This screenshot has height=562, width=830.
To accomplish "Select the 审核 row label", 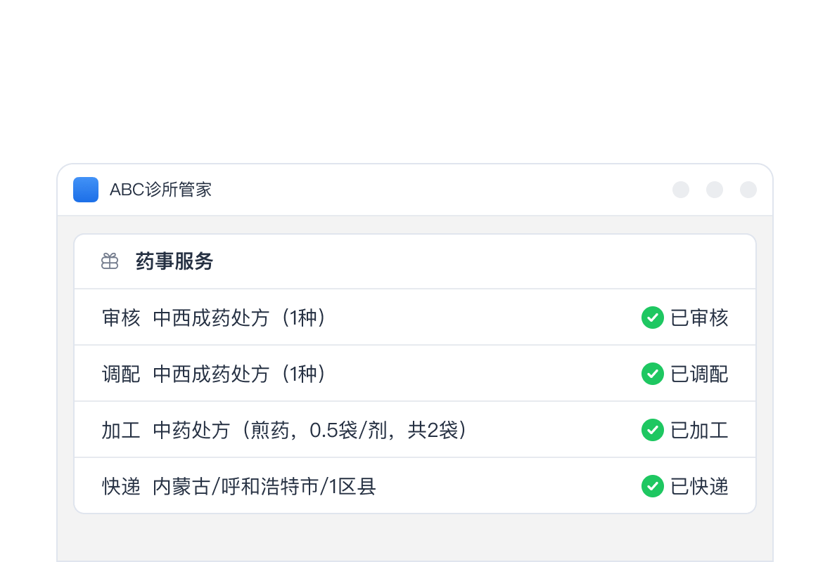I will [x=121, y=318].
